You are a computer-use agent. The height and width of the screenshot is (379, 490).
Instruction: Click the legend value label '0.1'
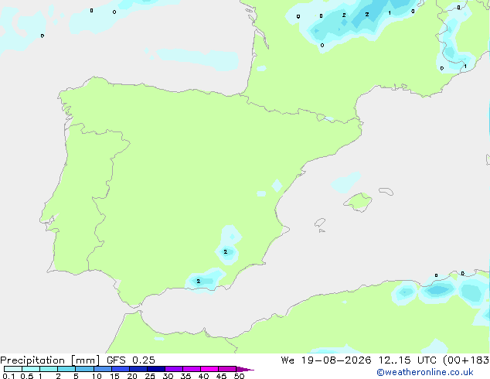[x=9, y=376]
